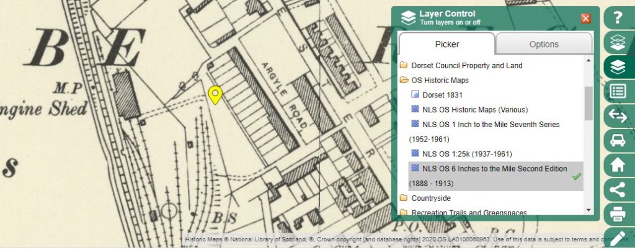This screenshot has width=635, height=250.
Task: Click the yellow location pin marker
Action: [x=215, y=95]
